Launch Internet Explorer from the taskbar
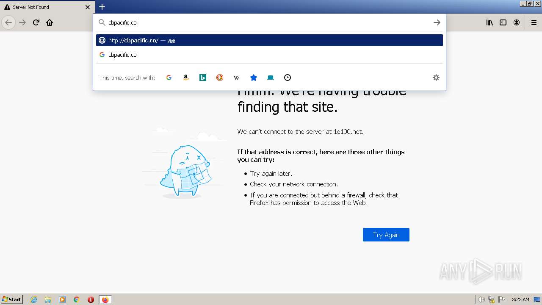The height and width of the screenshot is (305, 542). coord(34,299)
